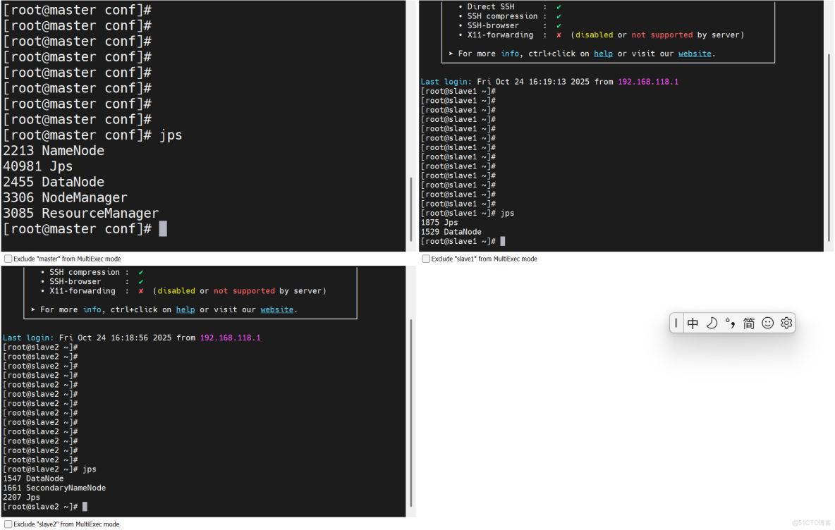
Task: Open the help link in slave1 terminal
Action: click(x=603, y=54)
